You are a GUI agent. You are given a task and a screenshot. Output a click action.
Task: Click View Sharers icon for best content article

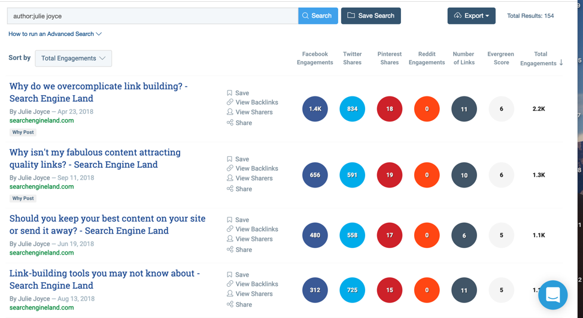230,239
